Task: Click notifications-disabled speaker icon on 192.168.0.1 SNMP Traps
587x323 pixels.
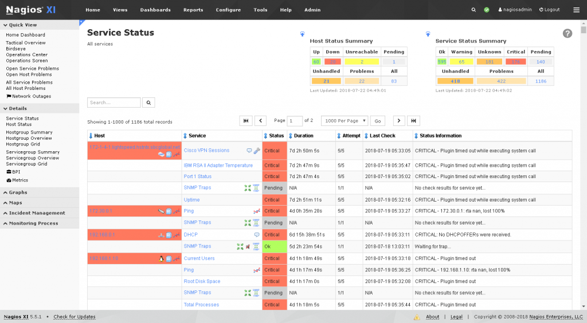Action: [x=248, y=246]
